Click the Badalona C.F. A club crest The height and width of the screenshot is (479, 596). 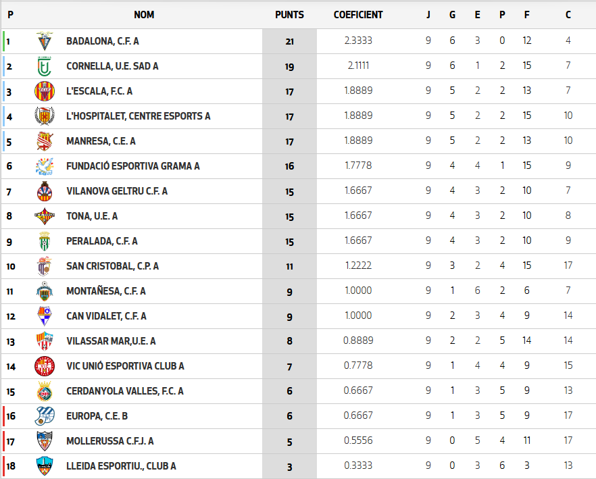(44, 41)
